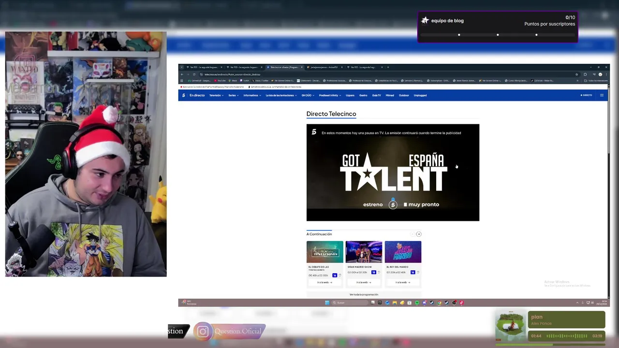Open the Outdoor section
The width and height of the screenshot is (619, 348).
click(x=404, y=95)
